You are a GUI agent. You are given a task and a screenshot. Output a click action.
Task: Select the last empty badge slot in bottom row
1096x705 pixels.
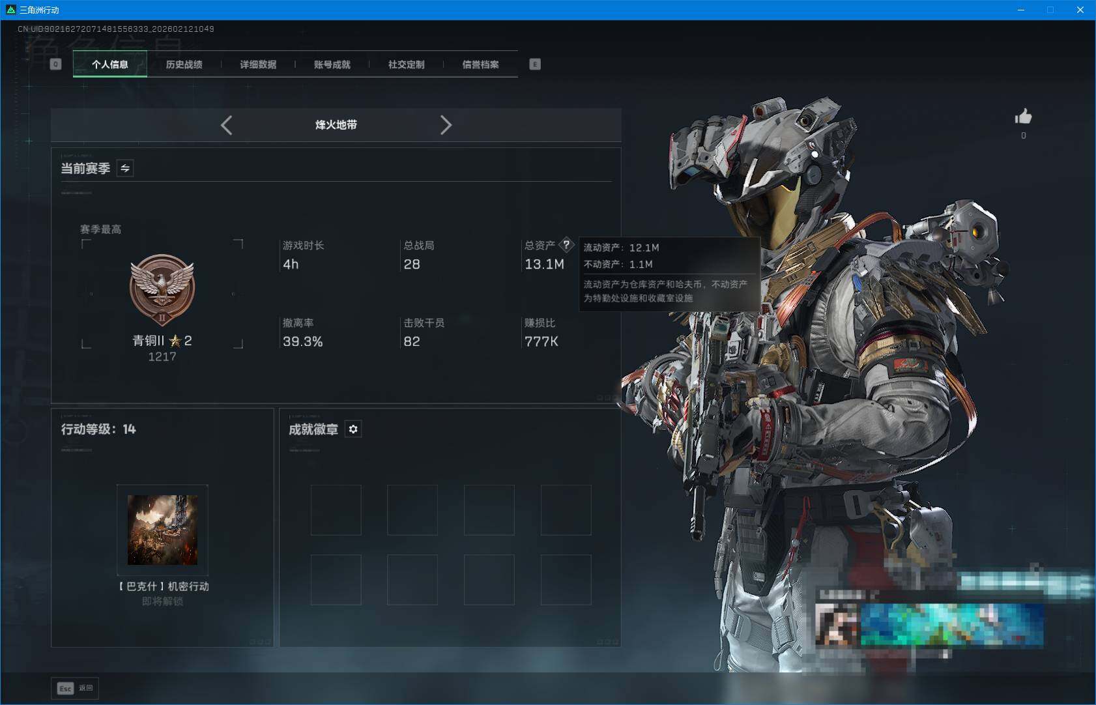click(x=566, y=580)
